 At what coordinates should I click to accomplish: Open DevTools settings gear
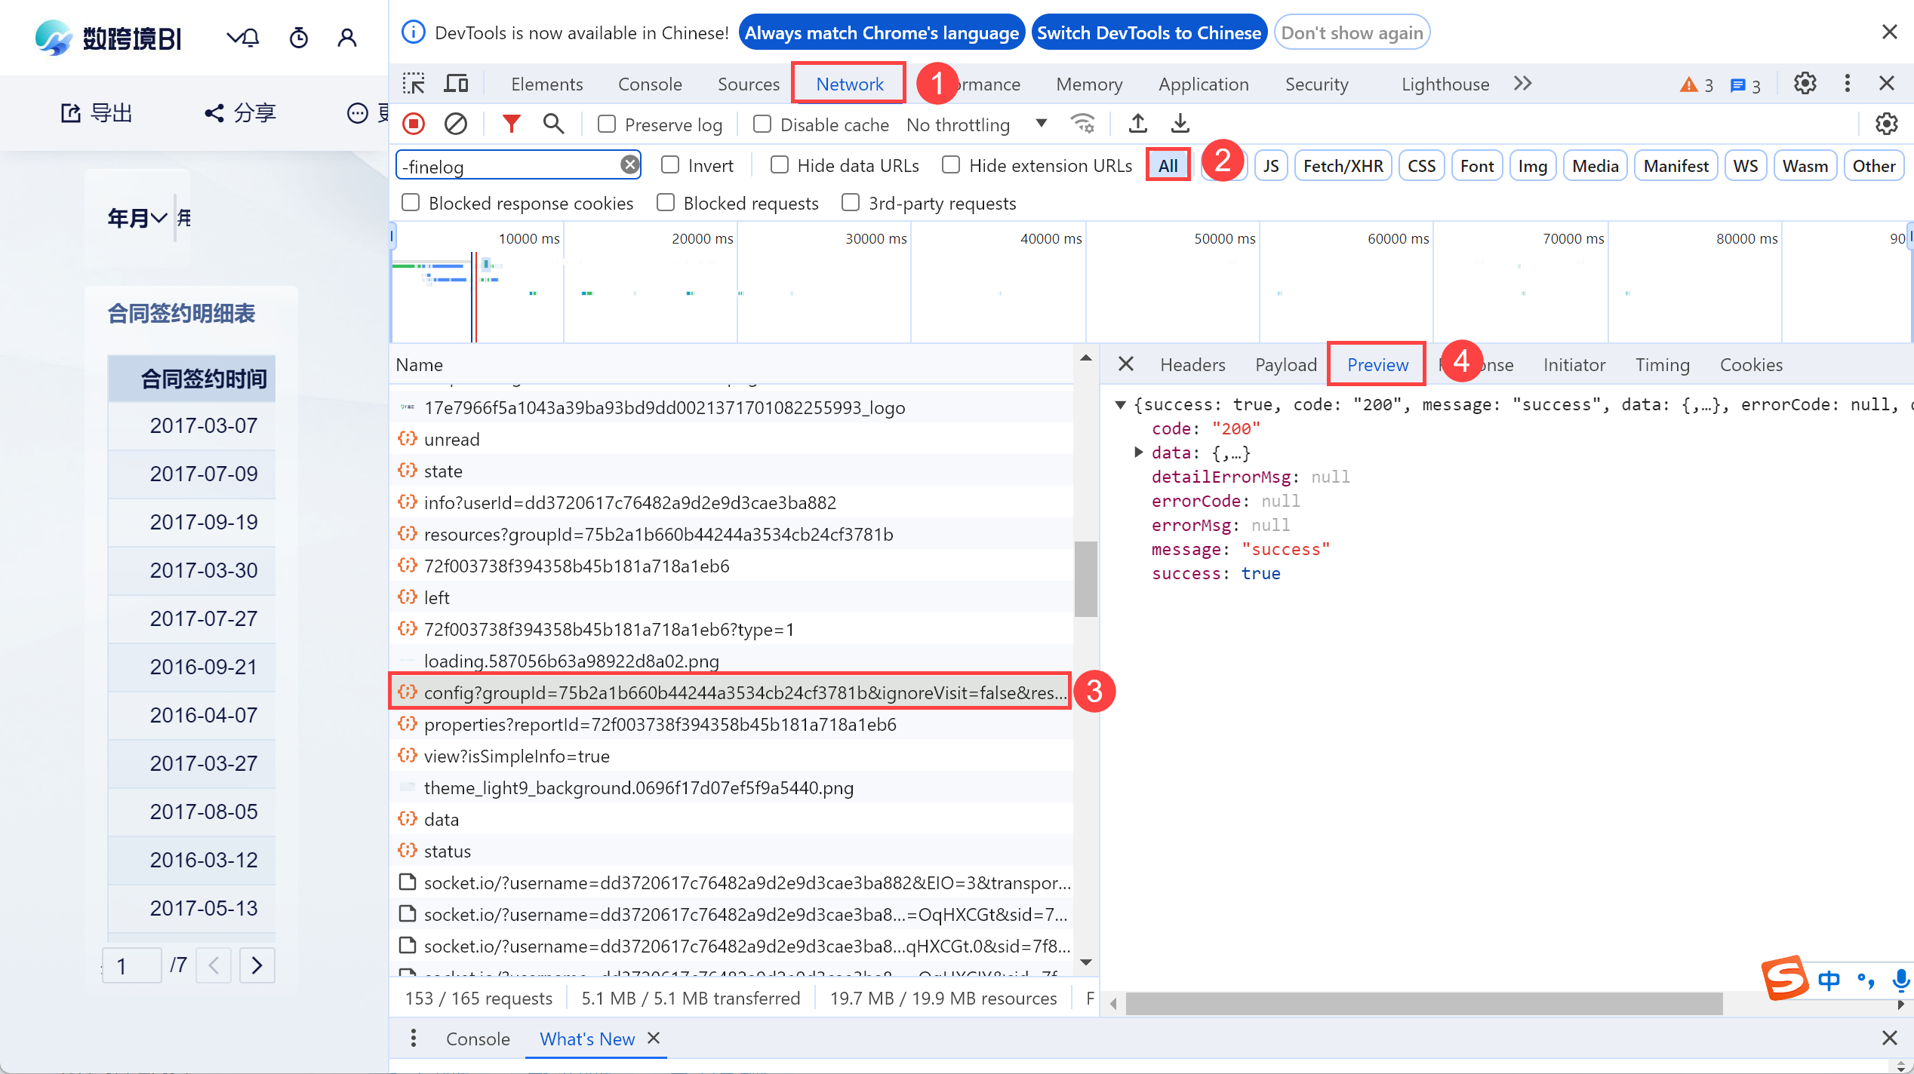pyautogui.click(x=1805, y=84)
